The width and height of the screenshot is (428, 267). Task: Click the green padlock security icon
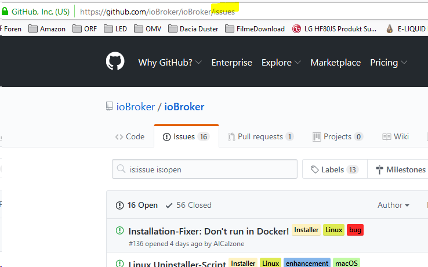tap(5, 11)
